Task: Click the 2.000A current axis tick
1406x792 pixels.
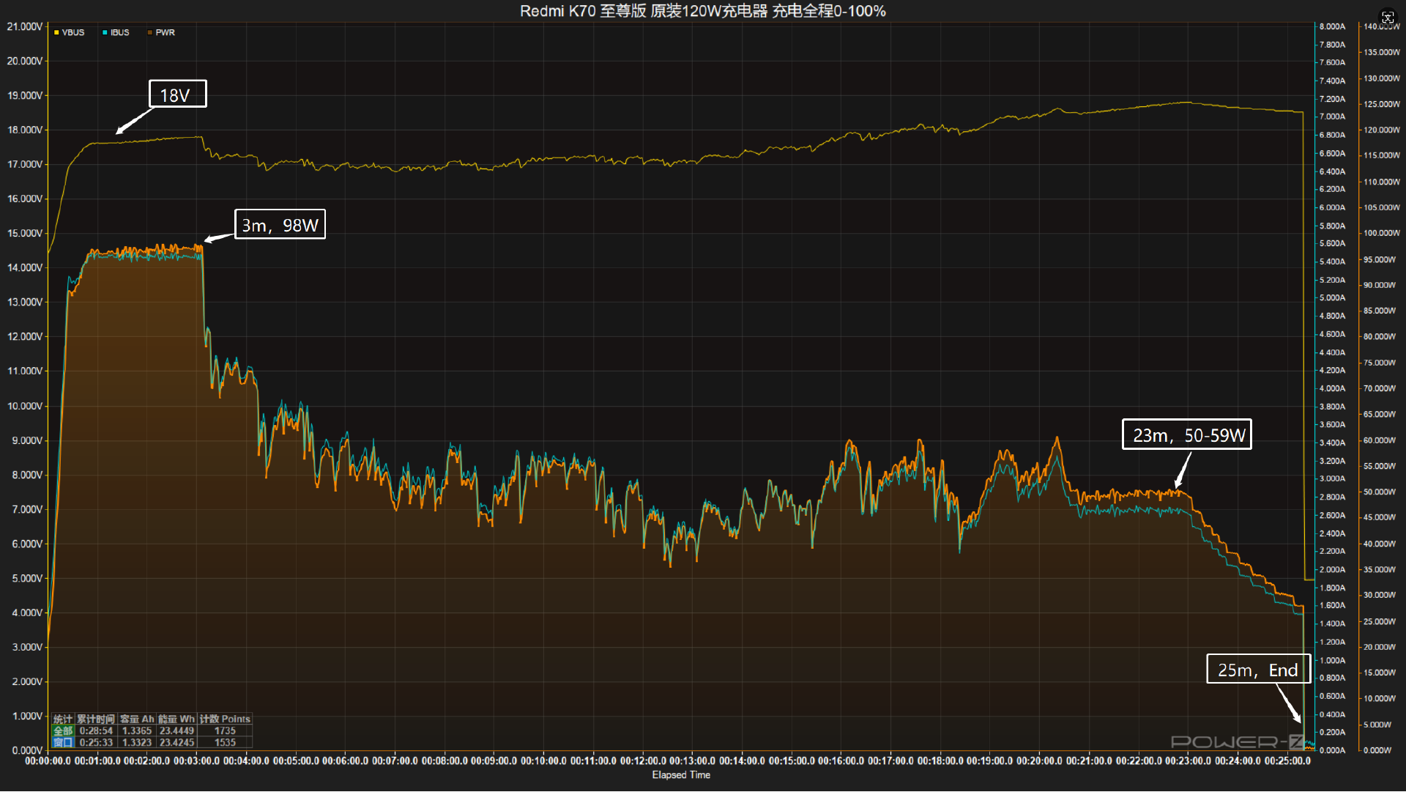Action: [1333, 569]
